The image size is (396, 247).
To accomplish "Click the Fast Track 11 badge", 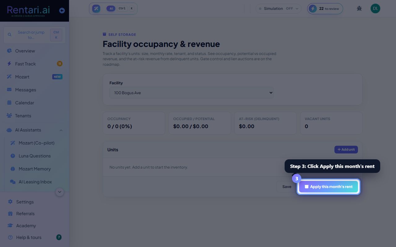I will [59, 64].
